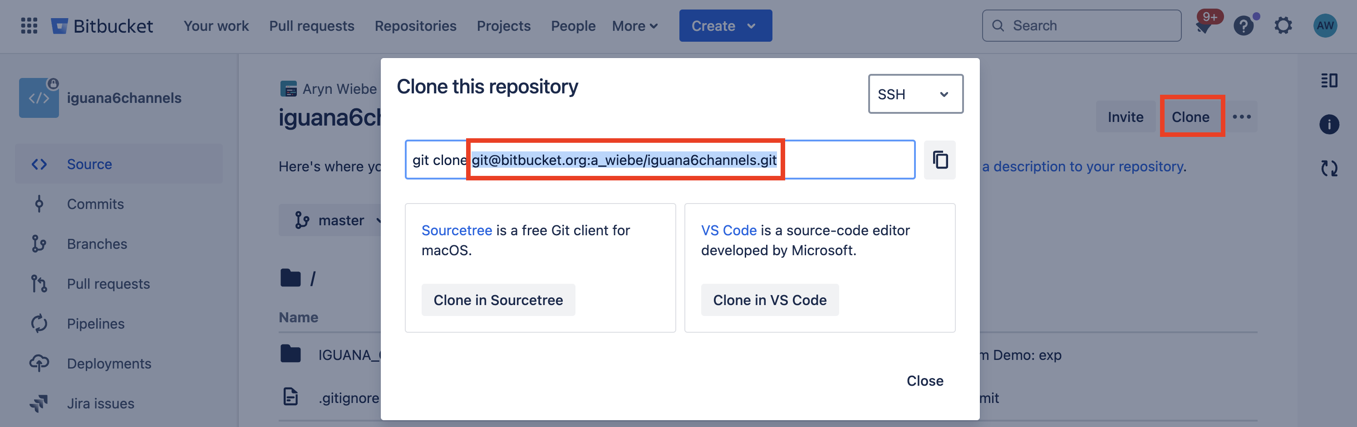The image size is (1357, 427).
Task: Go to Commits in the sidebar
Action: click(x=95, y=204)
